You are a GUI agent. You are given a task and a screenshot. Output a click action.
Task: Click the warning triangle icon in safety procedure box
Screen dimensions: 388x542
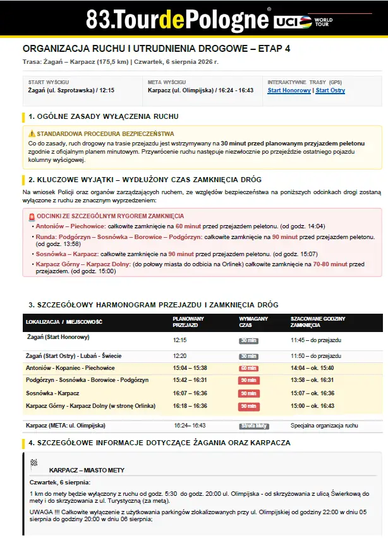point(32,133)
